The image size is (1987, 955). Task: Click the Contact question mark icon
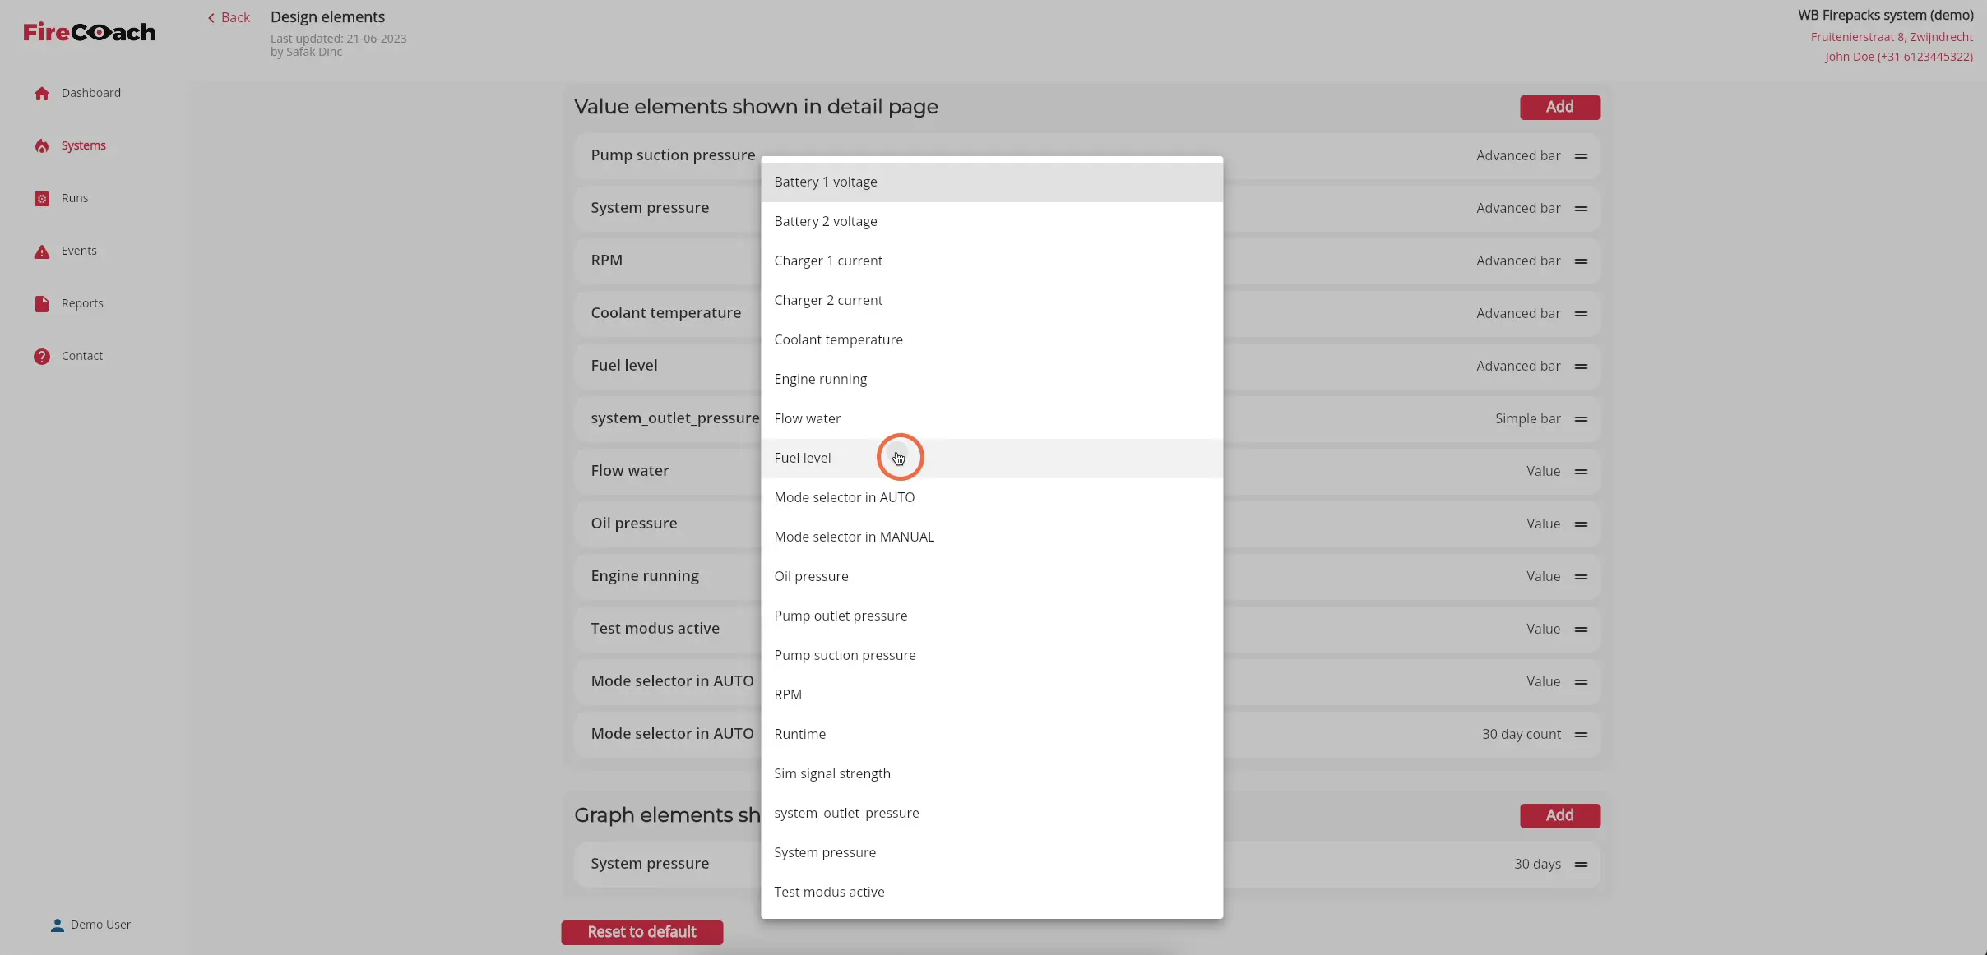[42, 357]
